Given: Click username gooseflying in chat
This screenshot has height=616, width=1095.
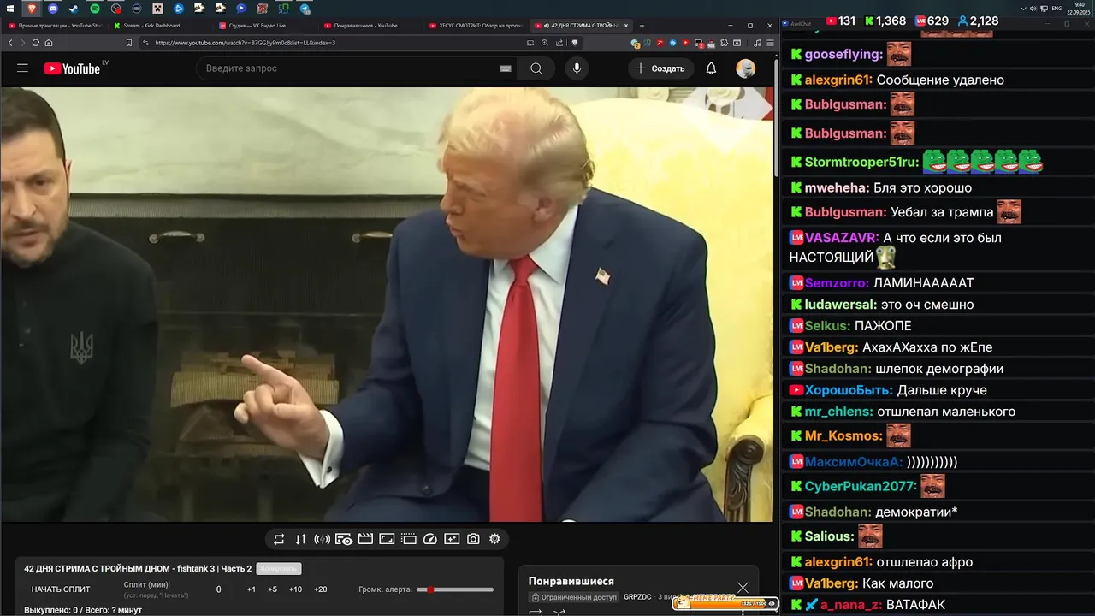Looking at the screenshot, I should click(x=843, y=55).
